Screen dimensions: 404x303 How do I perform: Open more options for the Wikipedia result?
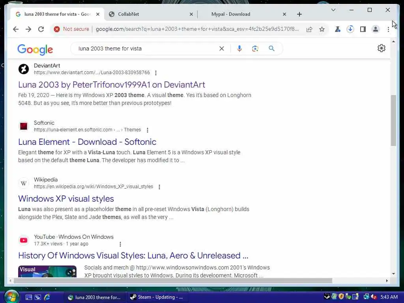(159, 187)
